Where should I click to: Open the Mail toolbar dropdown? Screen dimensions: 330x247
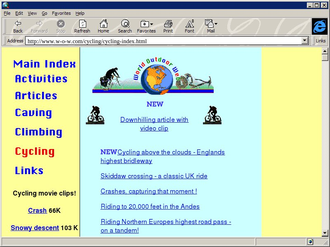coord(216,24)
